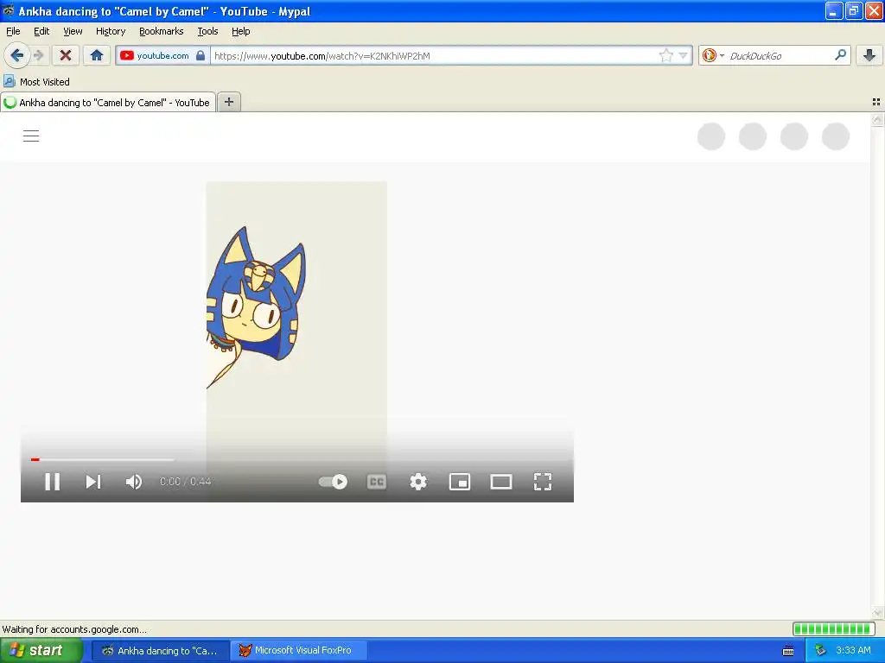
Task: Click the search magnifier icon
Action: 840,55
